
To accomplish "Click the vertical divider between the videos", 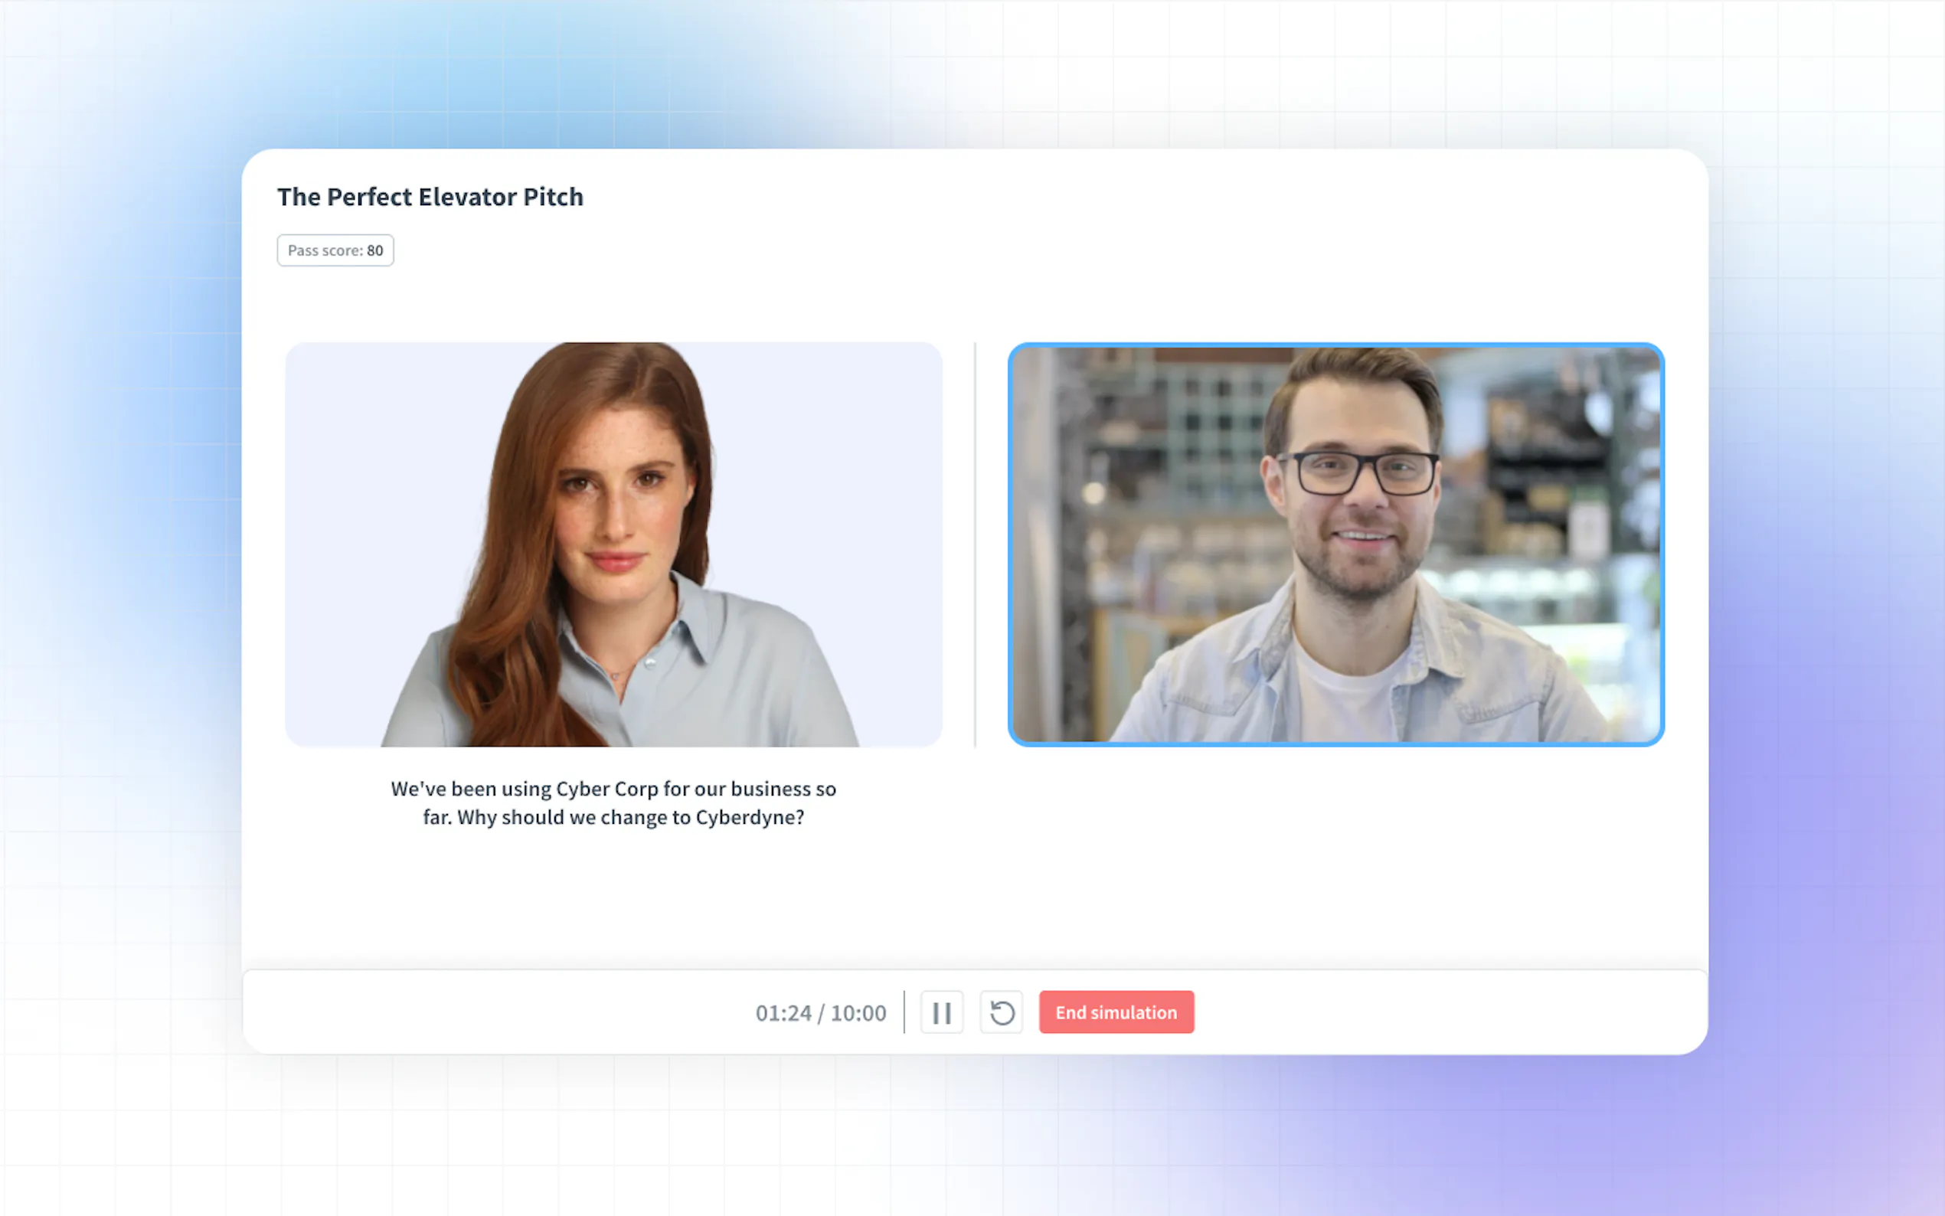I will [x=976, y=544].
